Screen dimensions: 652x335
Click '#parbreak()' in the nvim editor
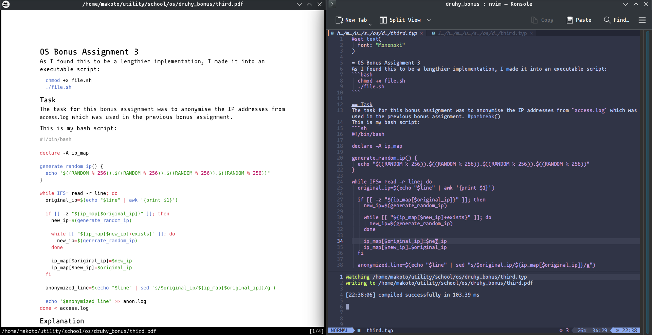[484, 117]
